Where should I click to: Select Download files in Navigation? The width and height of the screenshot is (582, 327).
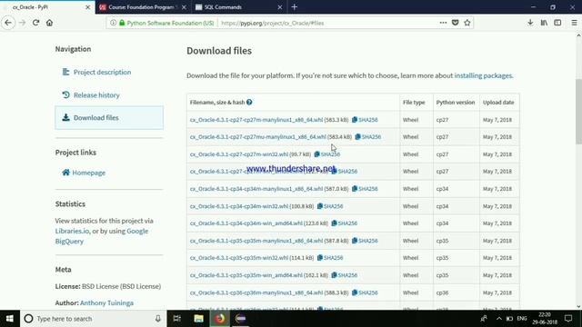109,117
